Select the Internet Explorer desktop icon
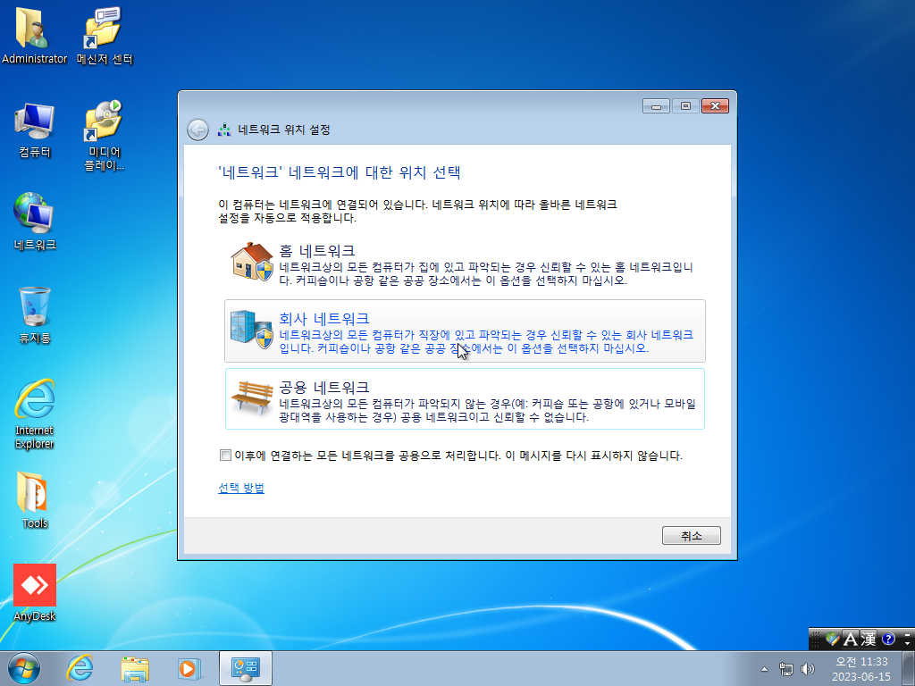Viewport: 915px width, 686px height. point(34,414)
